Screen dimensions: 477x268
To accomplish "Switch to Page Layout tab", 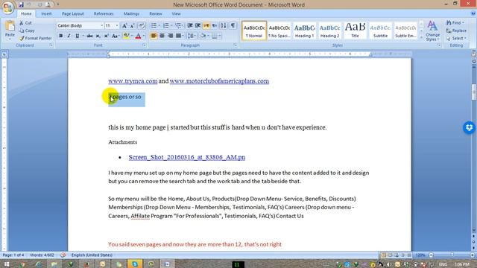I will (x=73, y=13).
